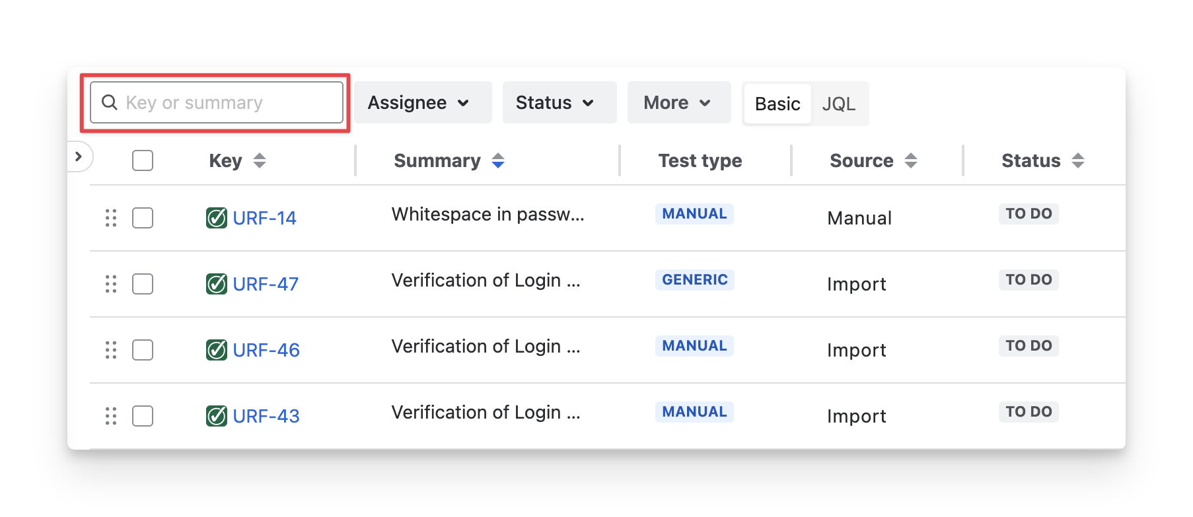Select the Basic search mode
Screen dimensions: 1193x517
(777, 104)
